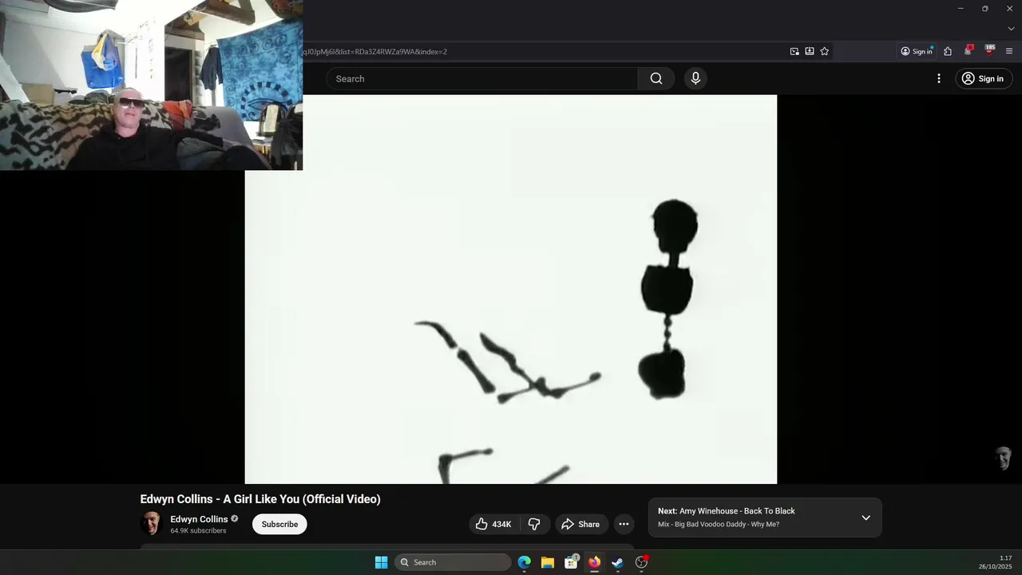Click the picture-in-picture icon in address bar
The image size is (1022, 575).
[794, 51]
